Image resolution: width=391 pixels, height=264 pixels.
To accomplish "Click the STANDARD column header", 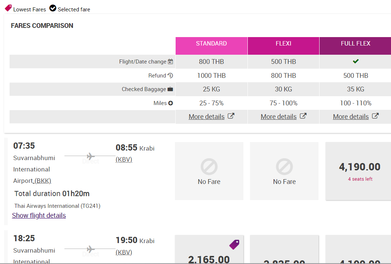I will (211, 44).
